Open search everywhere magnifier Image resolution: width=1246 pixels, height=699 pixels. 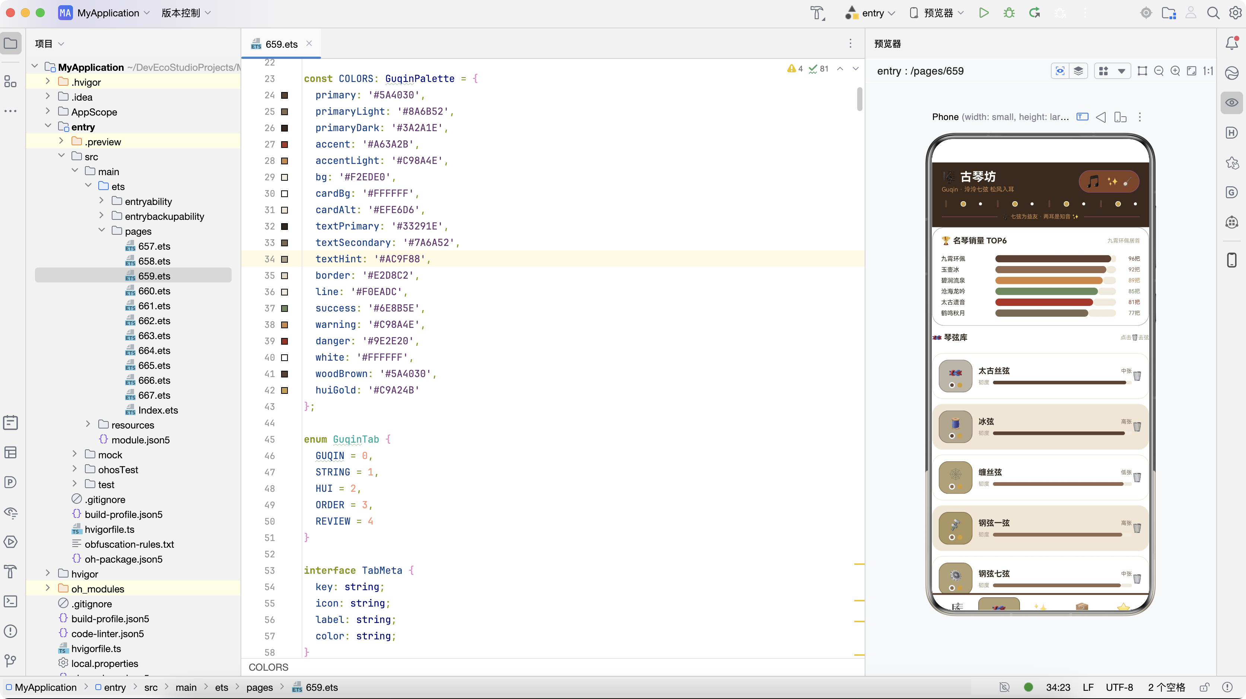1213,13
